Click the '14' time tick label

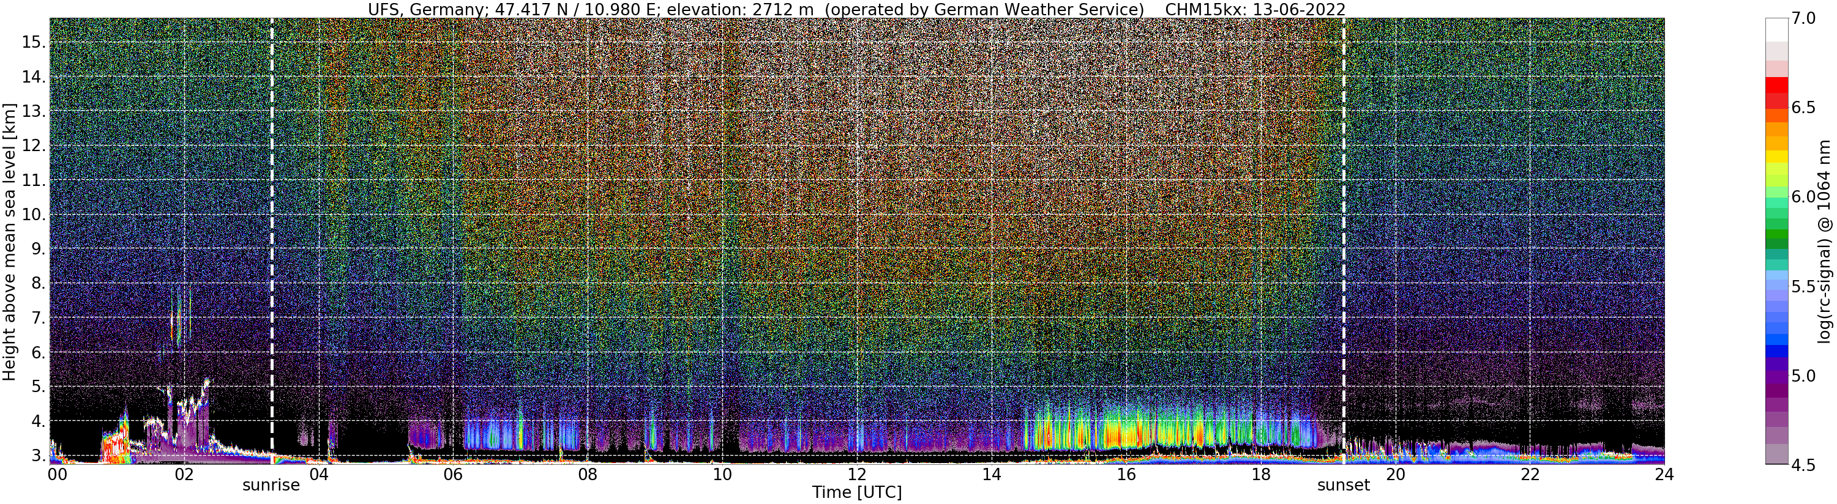(991, 475)
